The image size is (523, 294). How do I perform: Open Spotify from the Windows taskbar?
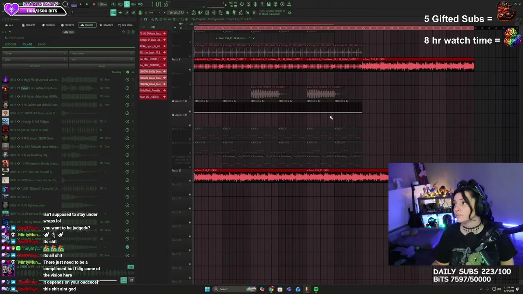tap(316, 289)
